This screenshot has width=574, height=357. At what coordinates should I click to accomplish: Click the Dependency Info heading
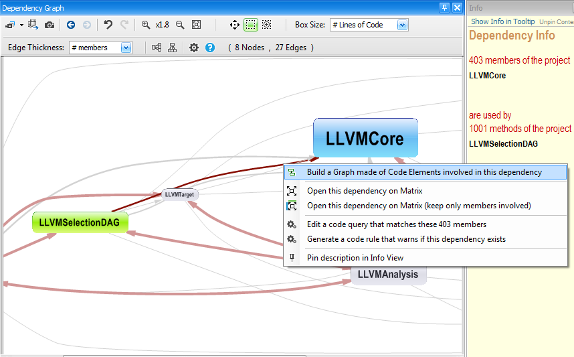pyautogui.click(x=512, y=35)
